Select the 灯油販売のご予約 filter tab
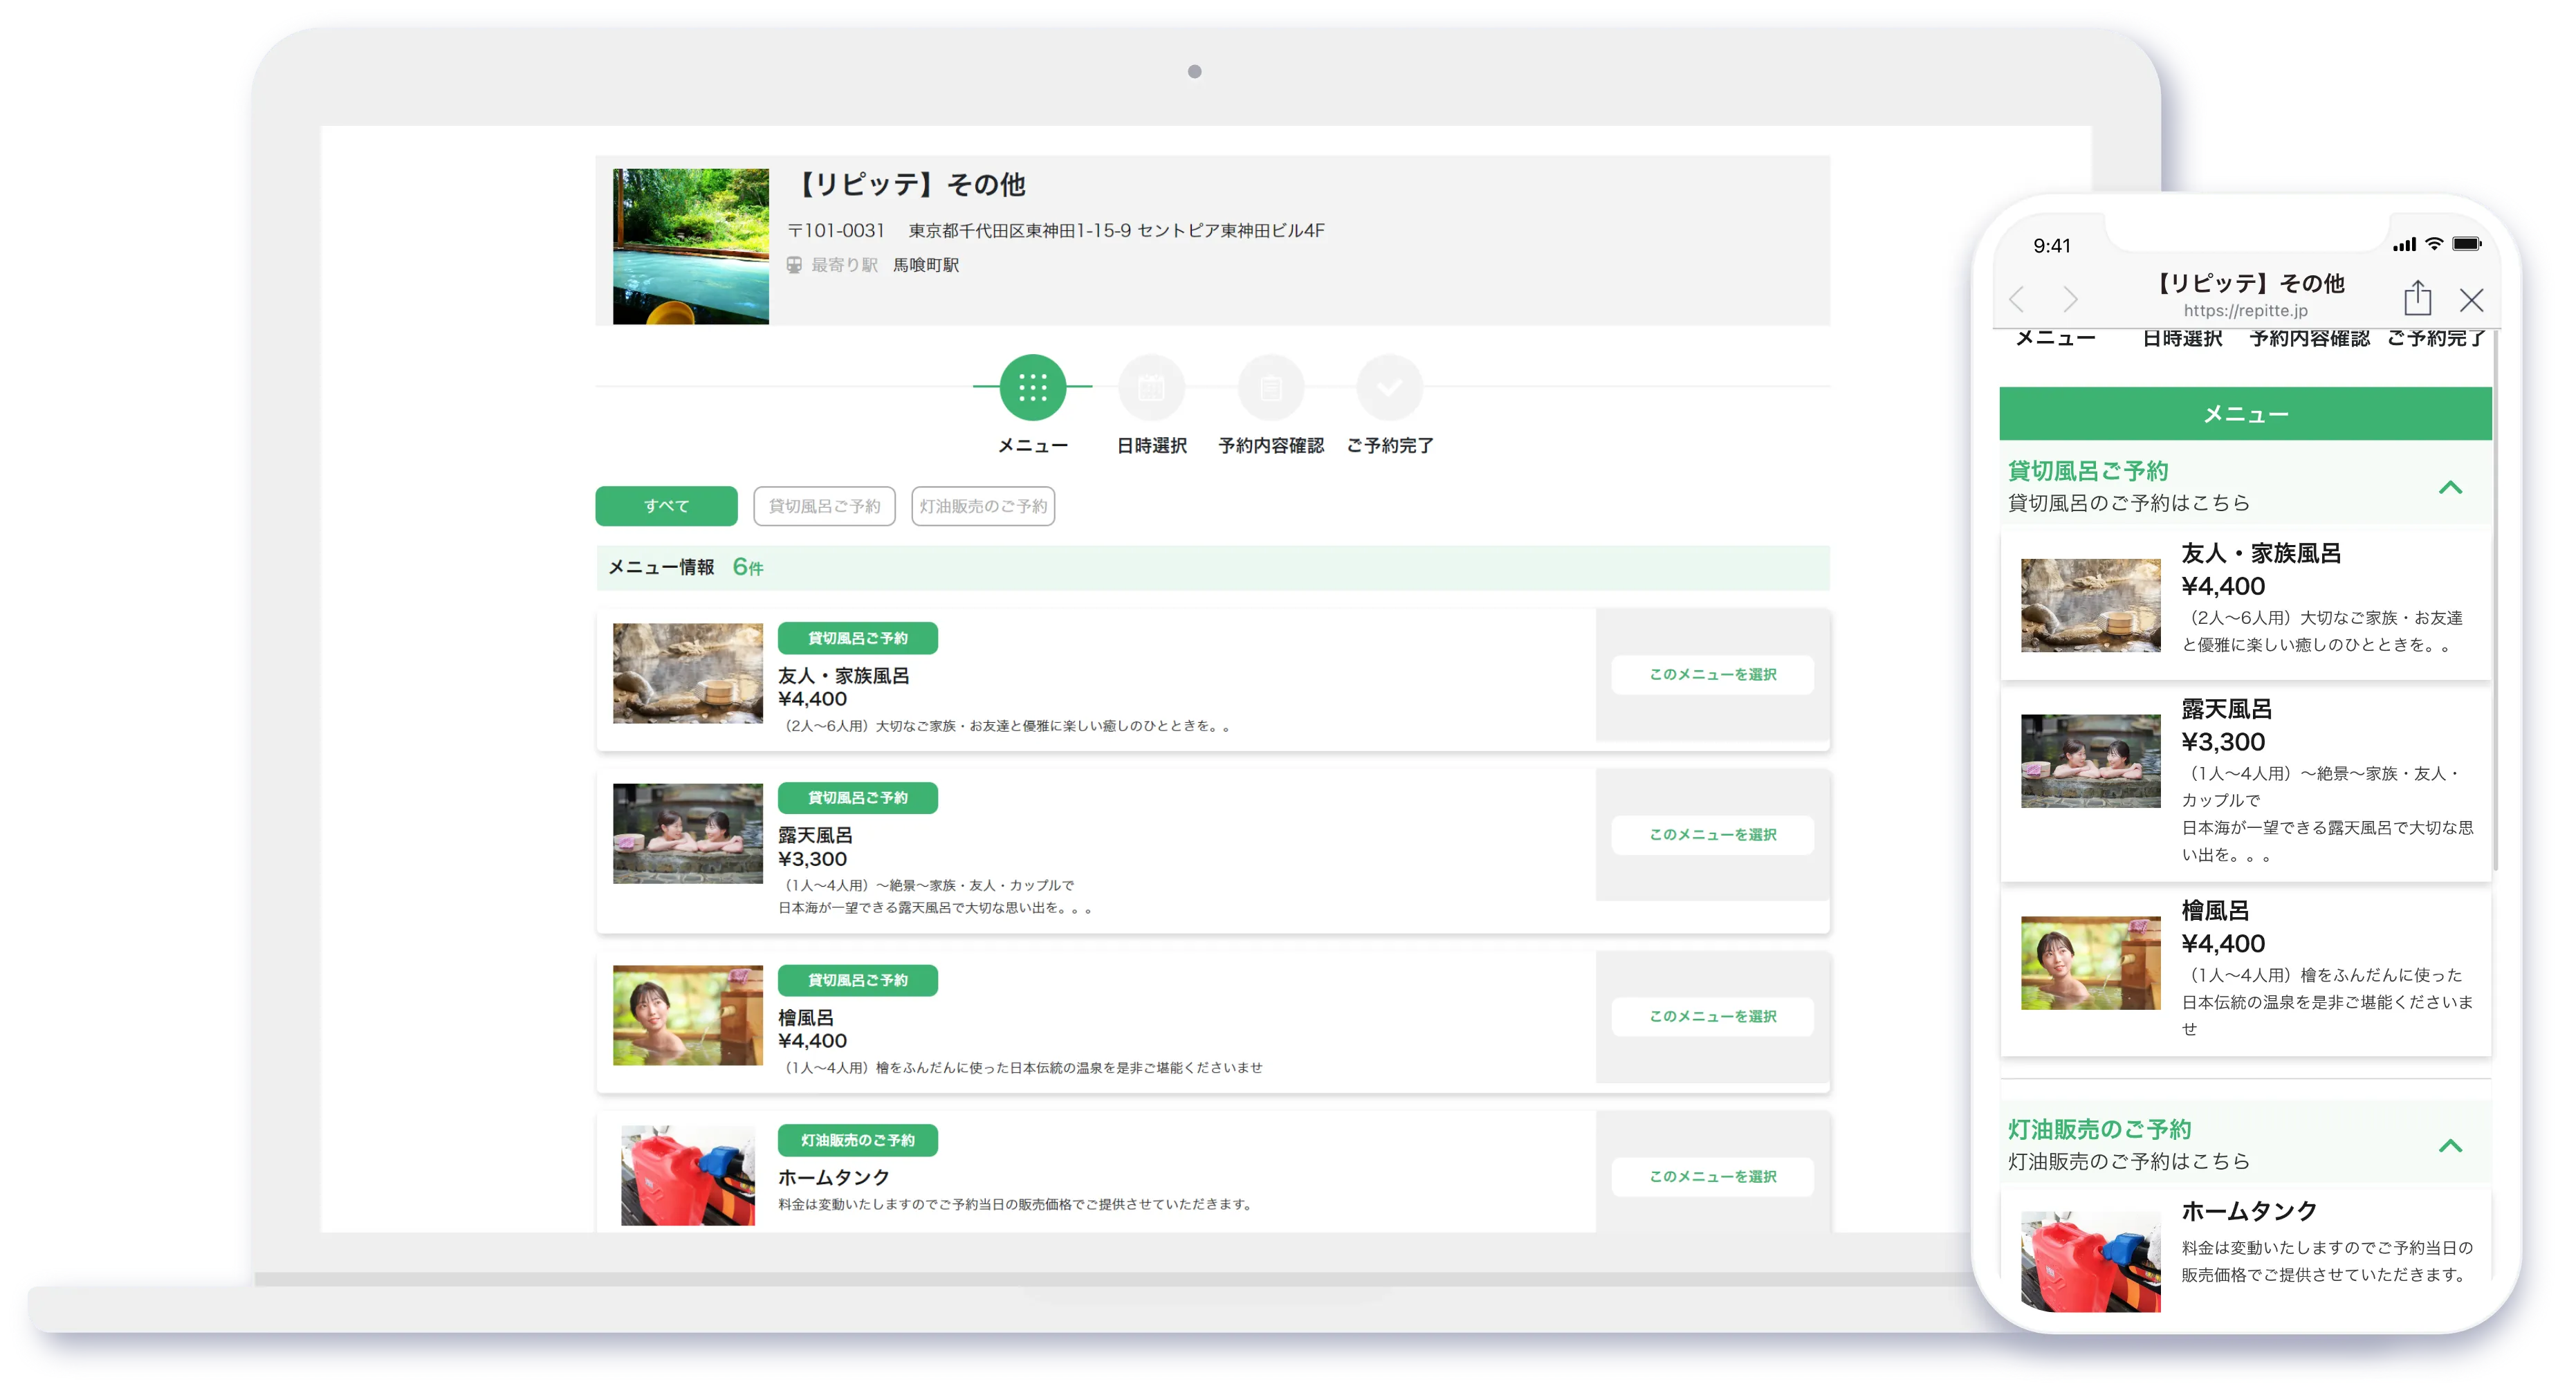This screenshot has width=2576, height=1393. pos(983,506)
